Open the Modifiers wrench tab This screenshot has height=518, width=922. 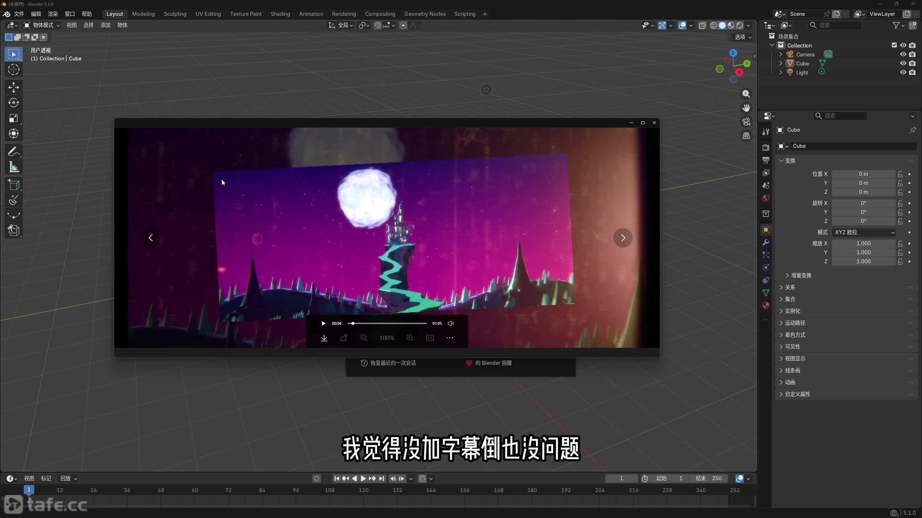(x=766, y=242)
